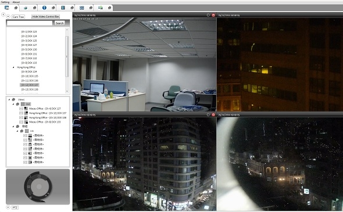Open the live view monitor tab icon
Image resolution: width=343 pixels, height=212 pixels.
pyautogui.click(x=7, y=8)
